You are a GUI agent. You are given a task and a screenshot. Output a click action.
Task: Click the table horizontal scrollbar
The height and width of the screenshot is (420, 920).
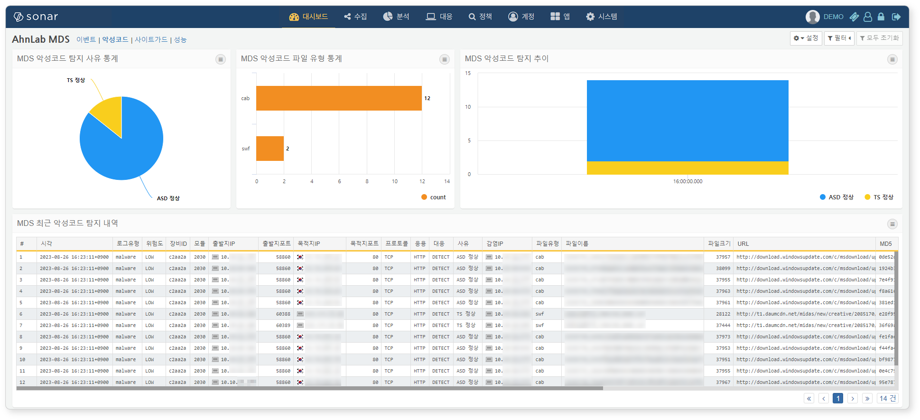coord(309,388)
